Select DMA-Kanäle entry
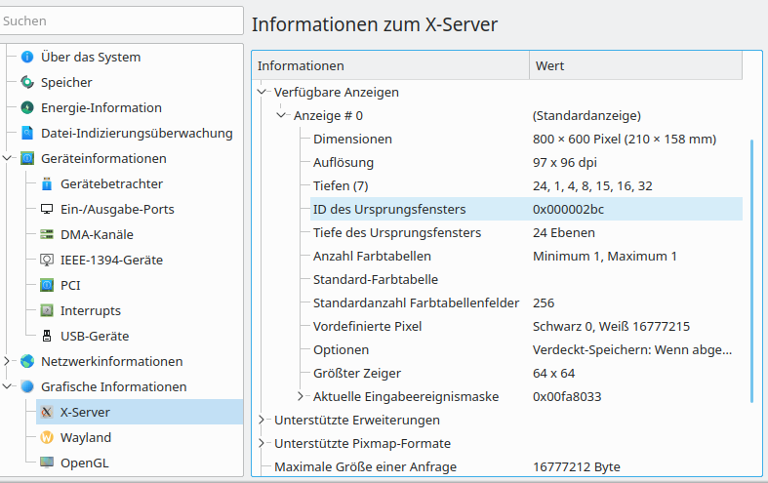The width and height of the screenshot is (768, 483). tap(97, 234)
